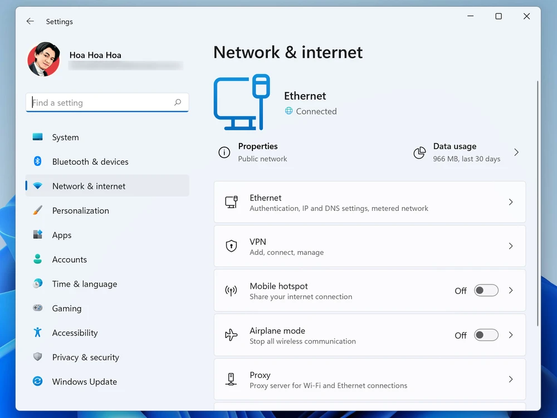Expand the Proxy settings section
This screenshot has width=557, height=418.
point(369,379)
